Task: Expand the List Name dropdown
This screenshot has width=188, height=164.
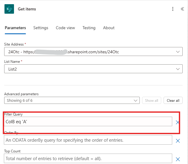Action: [93, 69]
